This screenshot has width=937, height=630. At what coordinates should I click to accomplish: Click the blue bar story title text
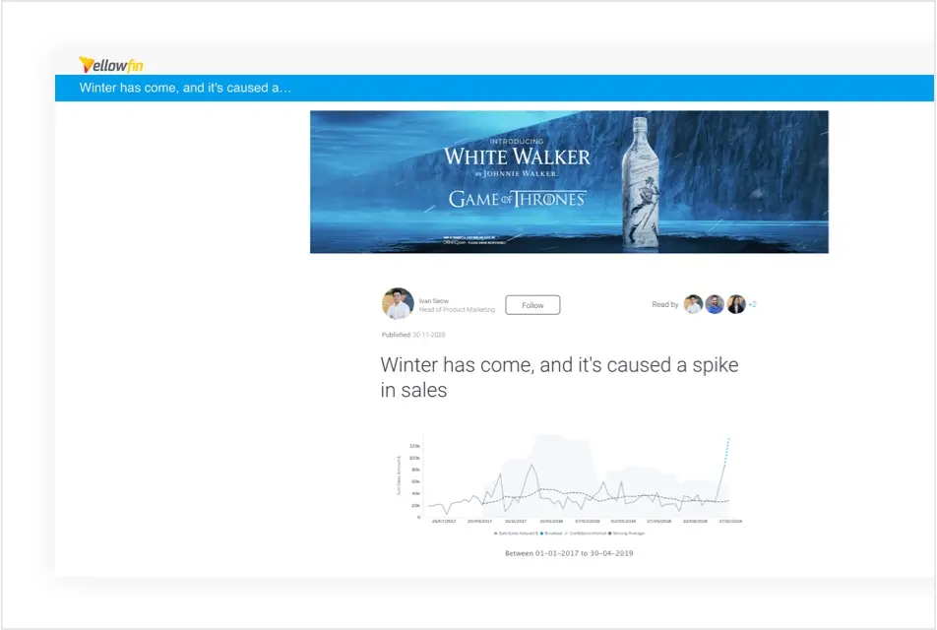pyautogui.click(x=185, y=88)
